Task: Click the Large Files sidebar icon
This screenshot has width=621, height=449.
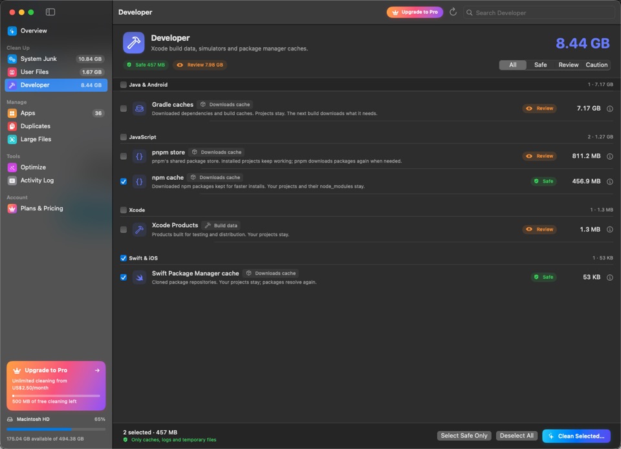Action: (12, 139)
